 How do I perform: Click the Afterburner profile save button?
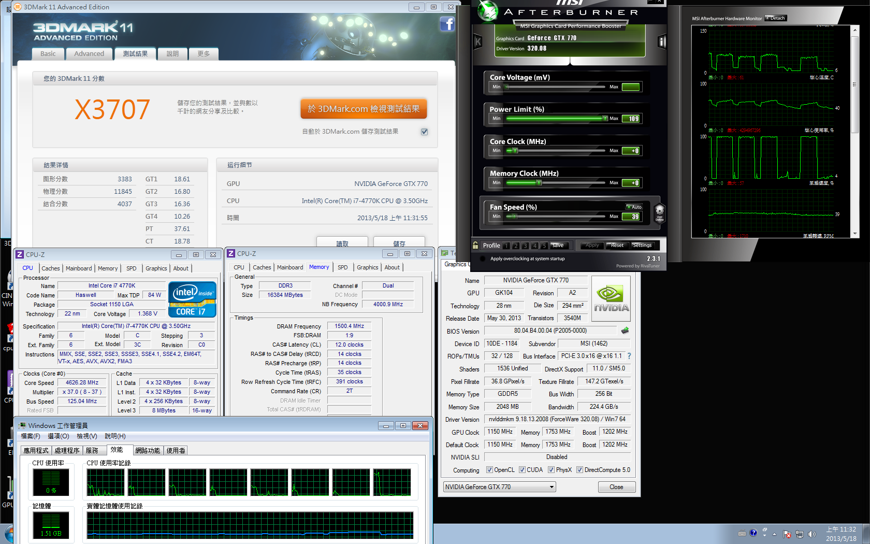(559, 245)
